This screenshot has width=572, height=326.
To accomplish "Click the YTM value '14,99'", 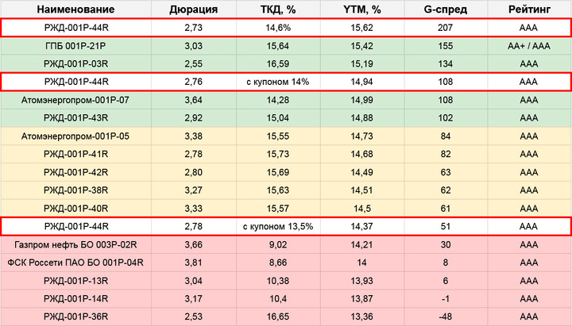I will click(362, 100).
